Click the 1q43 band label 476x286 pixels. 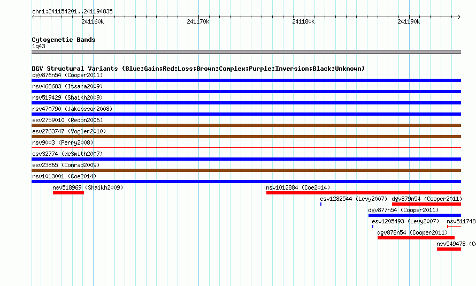click(39, 46)
